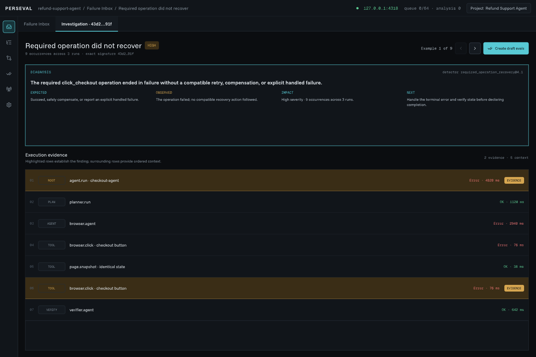Switch to the Failure Inbox tab
This screenshot has width=536, height=357.
point(36,24)
